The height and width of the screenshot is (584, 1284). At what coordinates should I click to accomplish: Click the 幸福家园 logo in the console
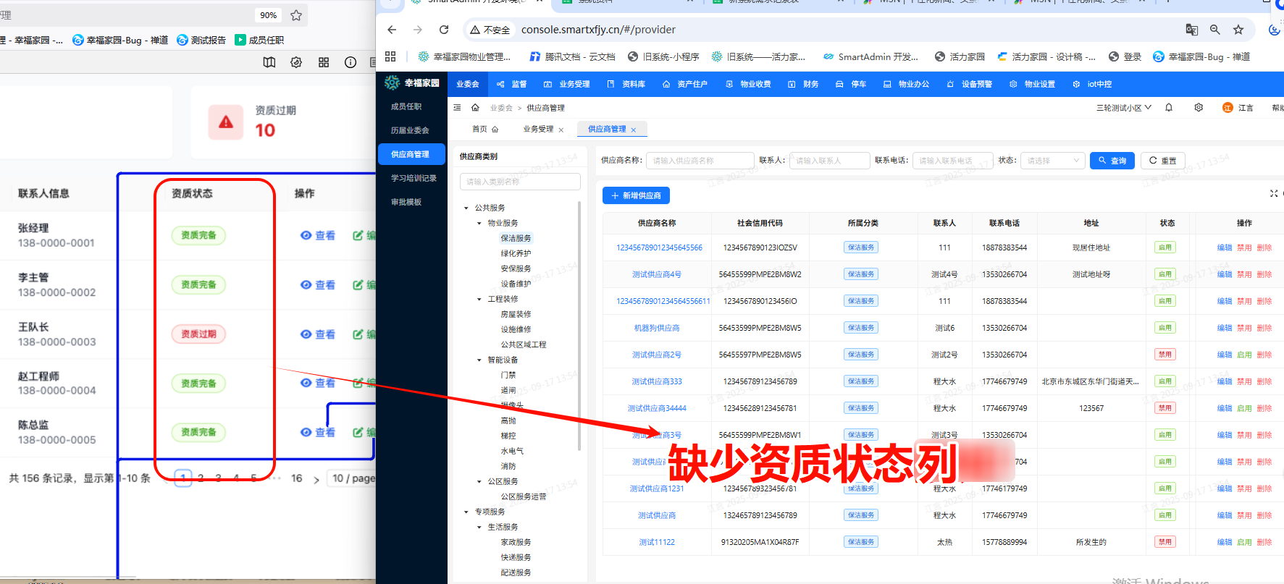[x=413, y=83]
